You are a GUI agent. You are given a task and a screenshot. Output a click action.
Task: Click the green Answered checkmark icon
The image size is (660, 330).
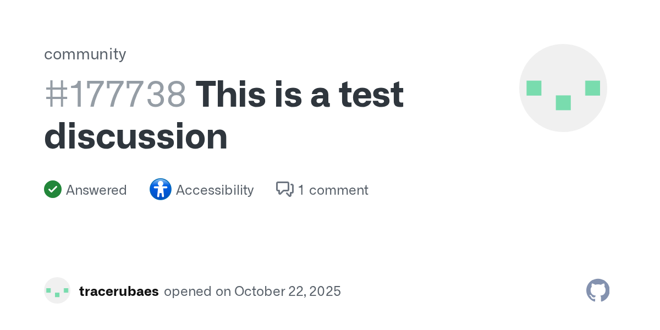point(53,190)
